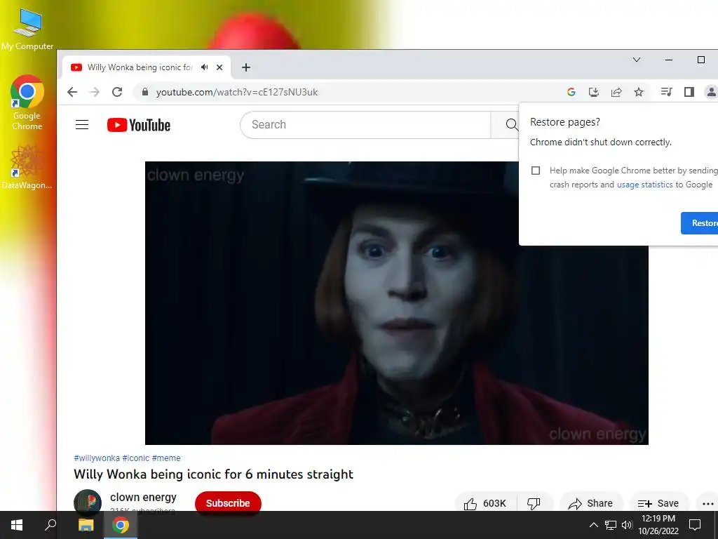Open YouTube guide hamburger menu

(82, 125)
